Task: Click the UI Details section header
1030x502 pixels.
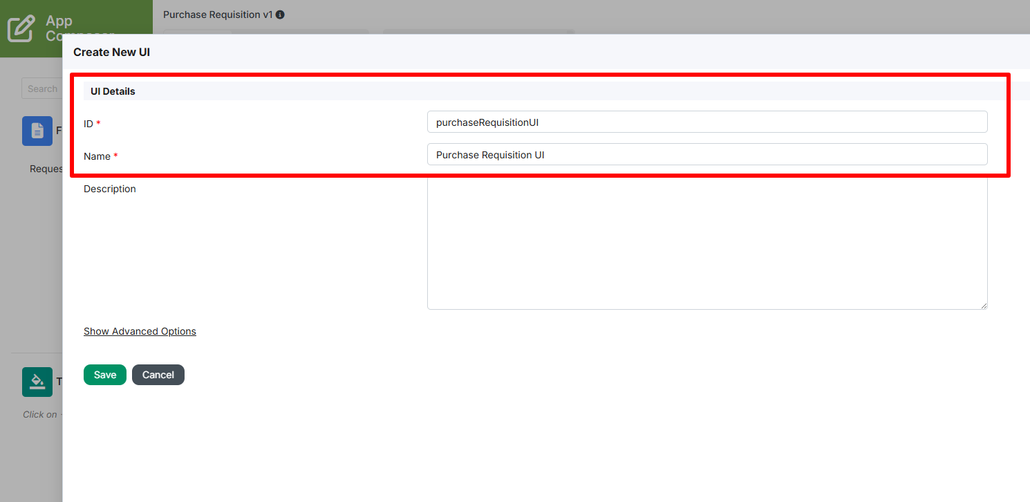Action: tap(113, 91)
